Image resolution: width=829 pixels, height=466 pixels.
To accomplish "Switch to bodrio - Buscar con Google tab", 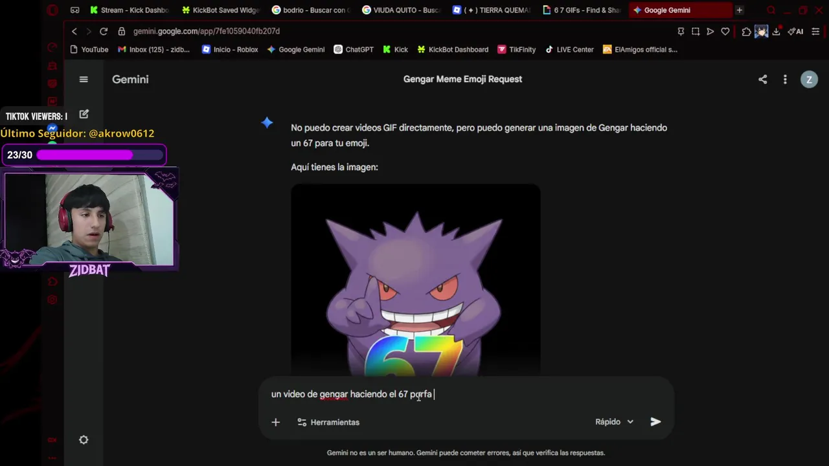I will point(311,10).
